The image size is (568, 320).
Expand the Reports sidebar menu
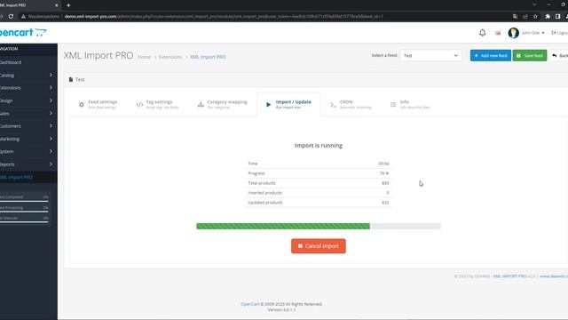click(x=28, y=164)
